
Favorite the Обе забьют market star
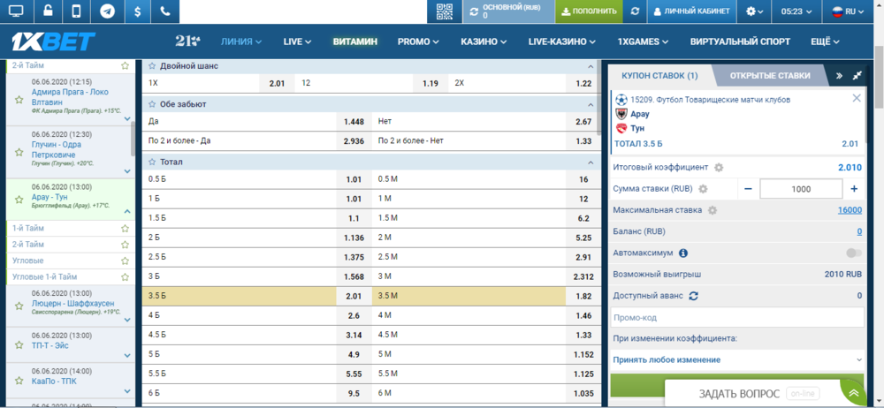152,104
